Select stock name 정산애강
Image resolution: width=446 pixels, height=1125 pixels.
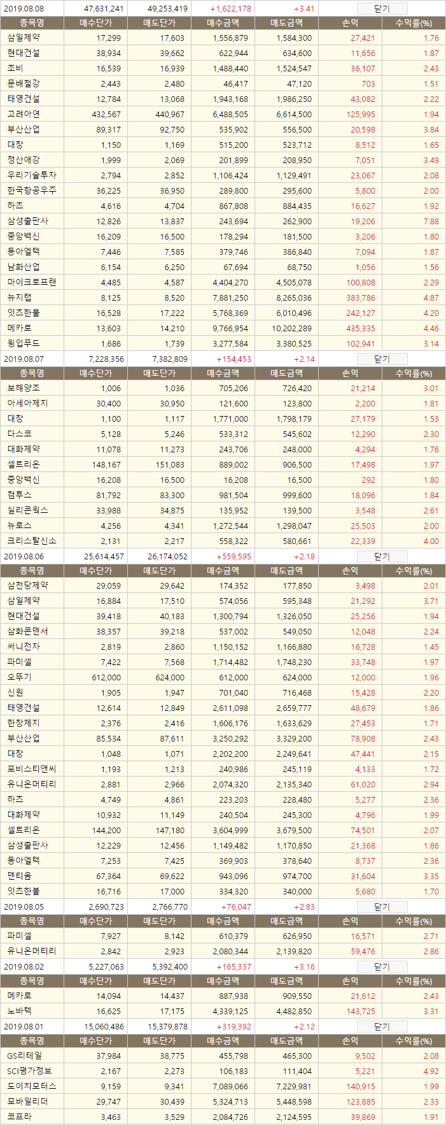click(x=24, y=160)
